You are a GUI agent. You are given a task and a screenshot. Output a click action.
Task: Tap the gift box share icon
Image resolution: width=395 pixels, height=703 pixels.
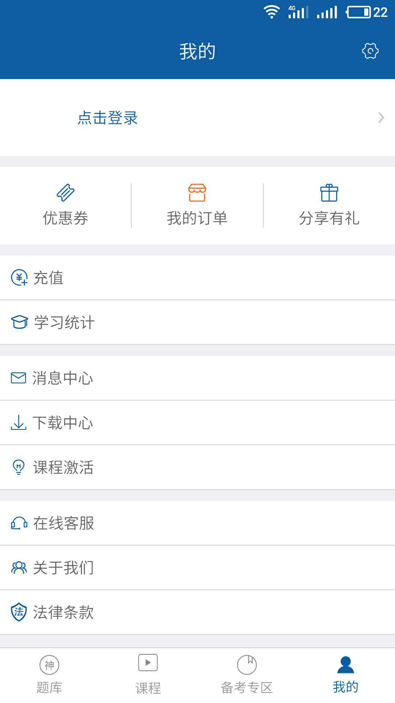click(x=329, y=193)
